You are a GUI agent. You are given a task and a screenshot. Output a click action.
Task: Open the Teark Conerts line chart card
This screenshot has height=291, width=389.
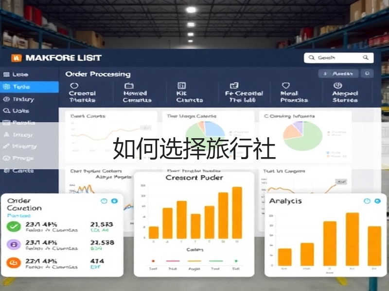pos(111,137)
